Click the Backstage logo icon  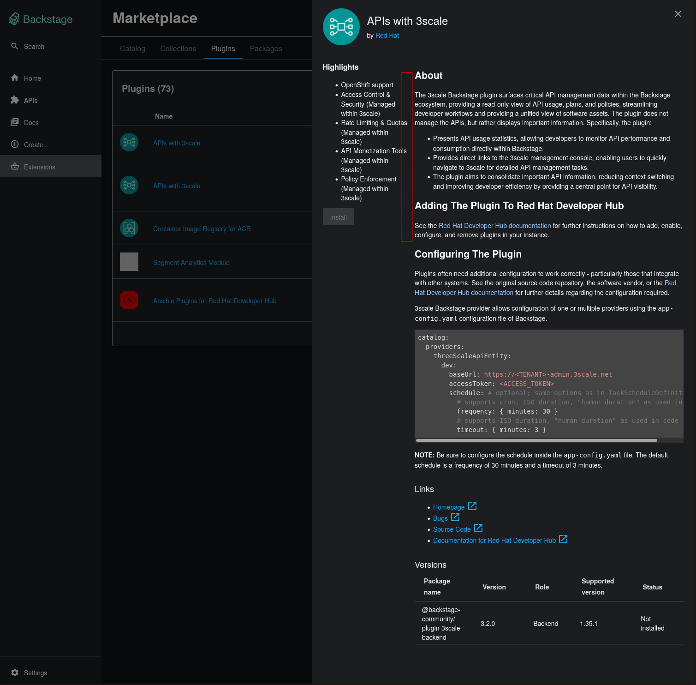click(15, 18)
